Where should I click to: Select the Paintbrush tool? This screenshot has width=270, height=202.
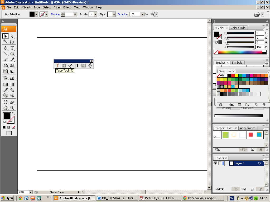click(x=5, y=59)
